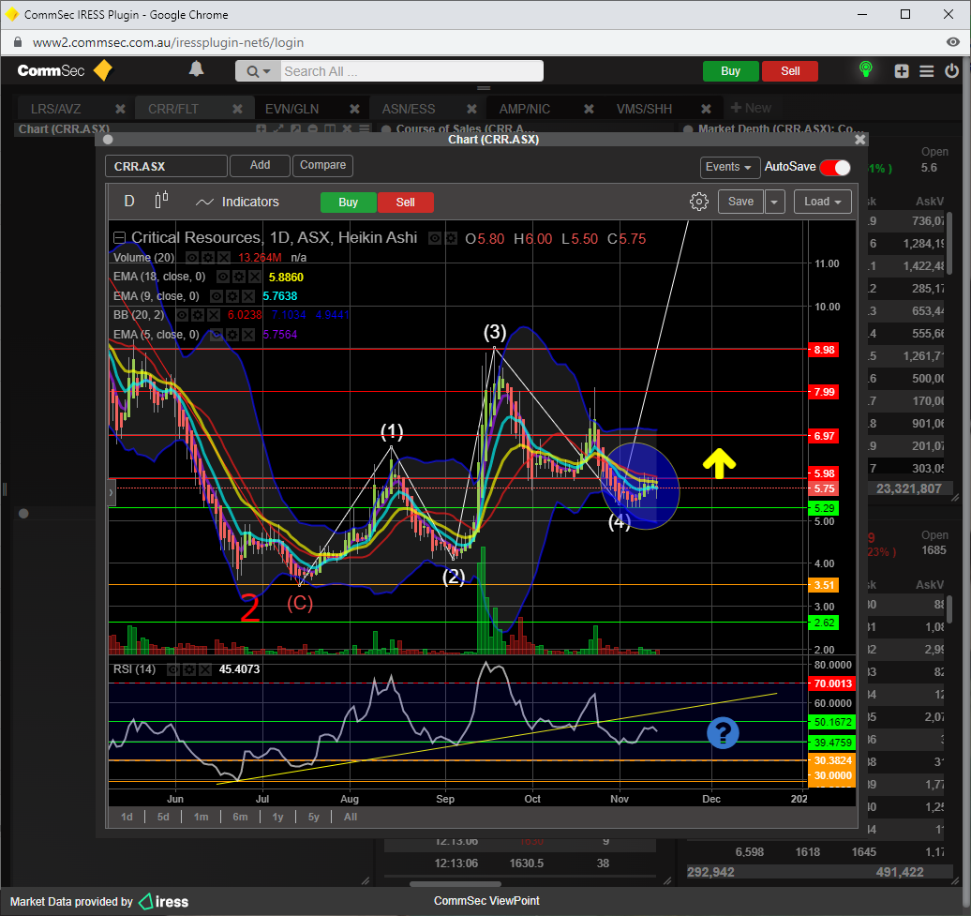Toggle the AutoSave switch
Image resolution: width=971 pixels, height=916 pixels.
click(835, 167)
